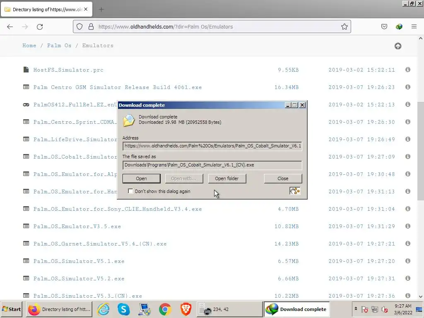The height and width of the screenshot is (318, 424).
Task: Click the red-flag Action Center tray icon
Action: [x=364, y=309]
